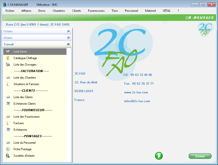This screenshot has height=165, width=218.
Task: Click the calendar icon beside Echéances
Action: click(8, 130)
